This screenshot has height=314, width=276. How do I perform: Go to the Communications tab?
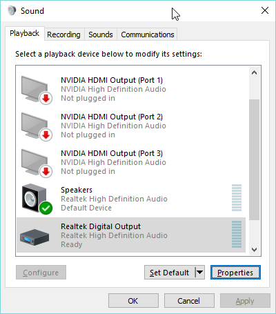click(148, 35)
